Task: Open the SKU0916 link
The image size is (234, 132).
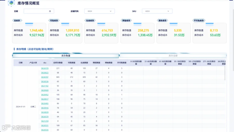Action: click(x=45, y=108)
